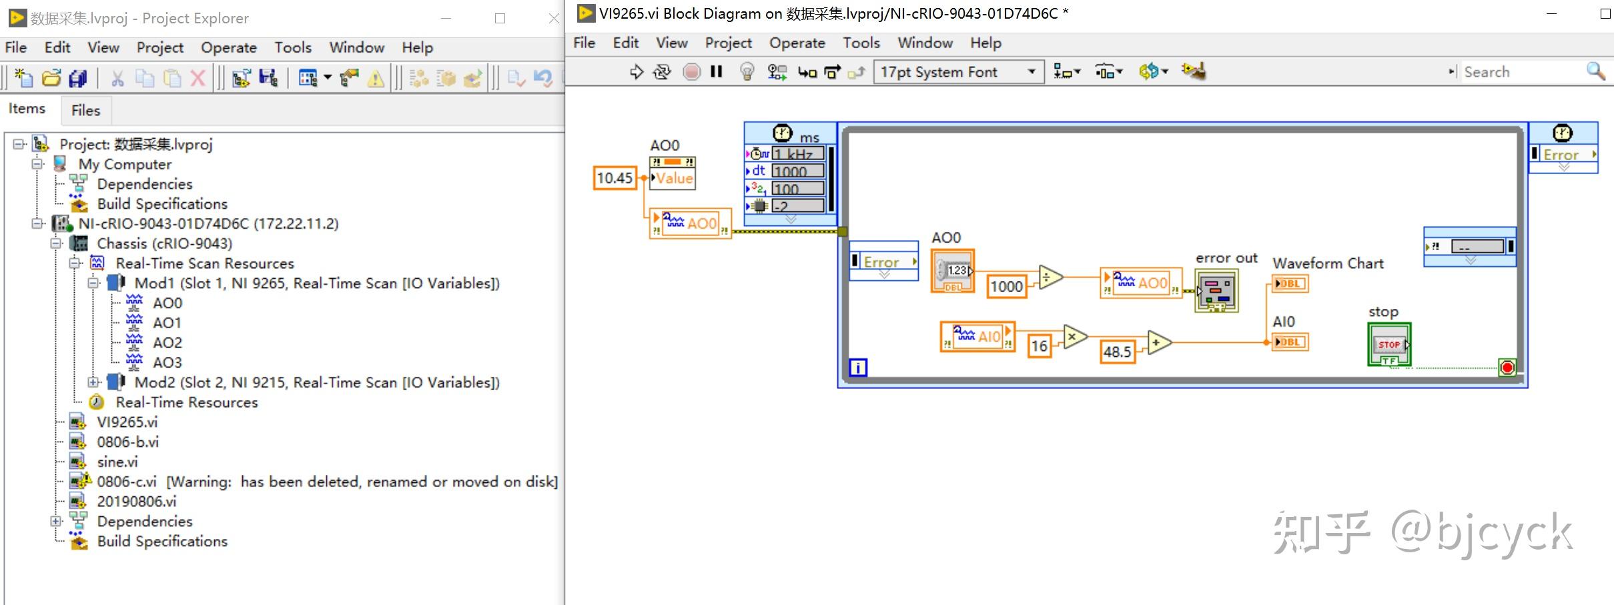This screenshot has width=1614, height=605.
Task: Save All files in Project Explorer
Action: (77, 77)
